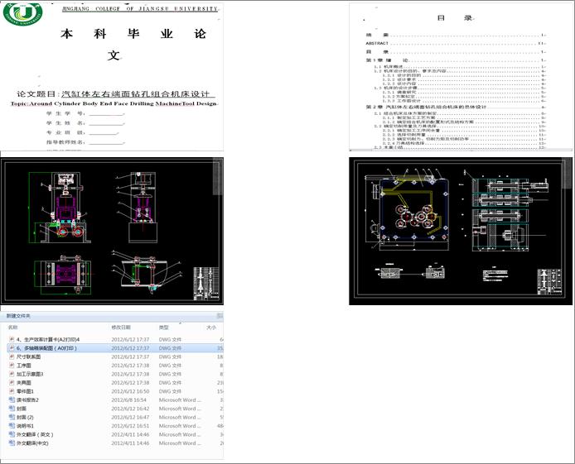Screen dimensions: 575x464
Task: Click the scrollbar of the fixture CAD drawing
Action: (217, 178)
